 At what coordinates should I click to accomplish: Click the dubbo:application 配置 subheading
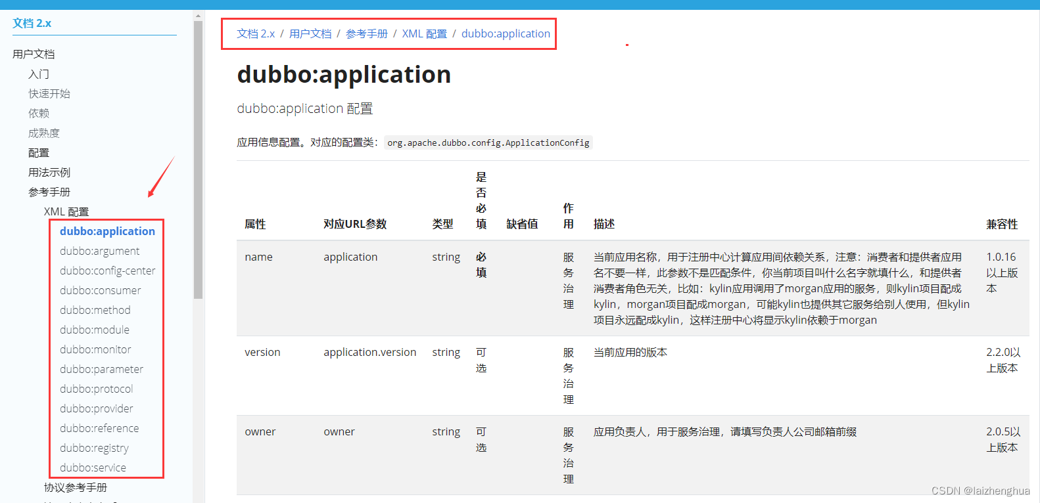click(x=305, y=108)
